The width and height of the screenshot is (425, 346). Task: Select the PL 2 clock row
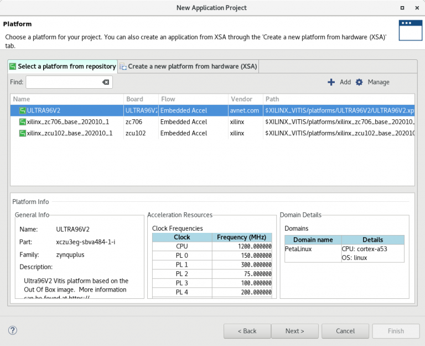tap(182, 274)
